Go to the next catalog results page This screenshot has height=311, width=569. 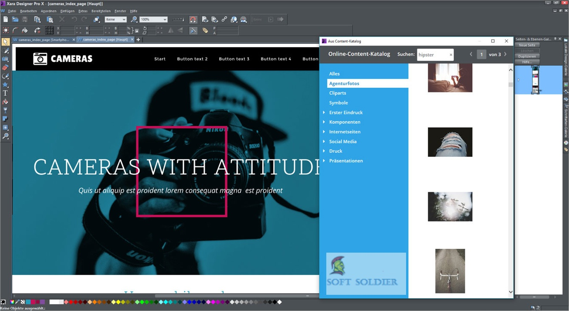pyautogui.click(x=505, y=55)
